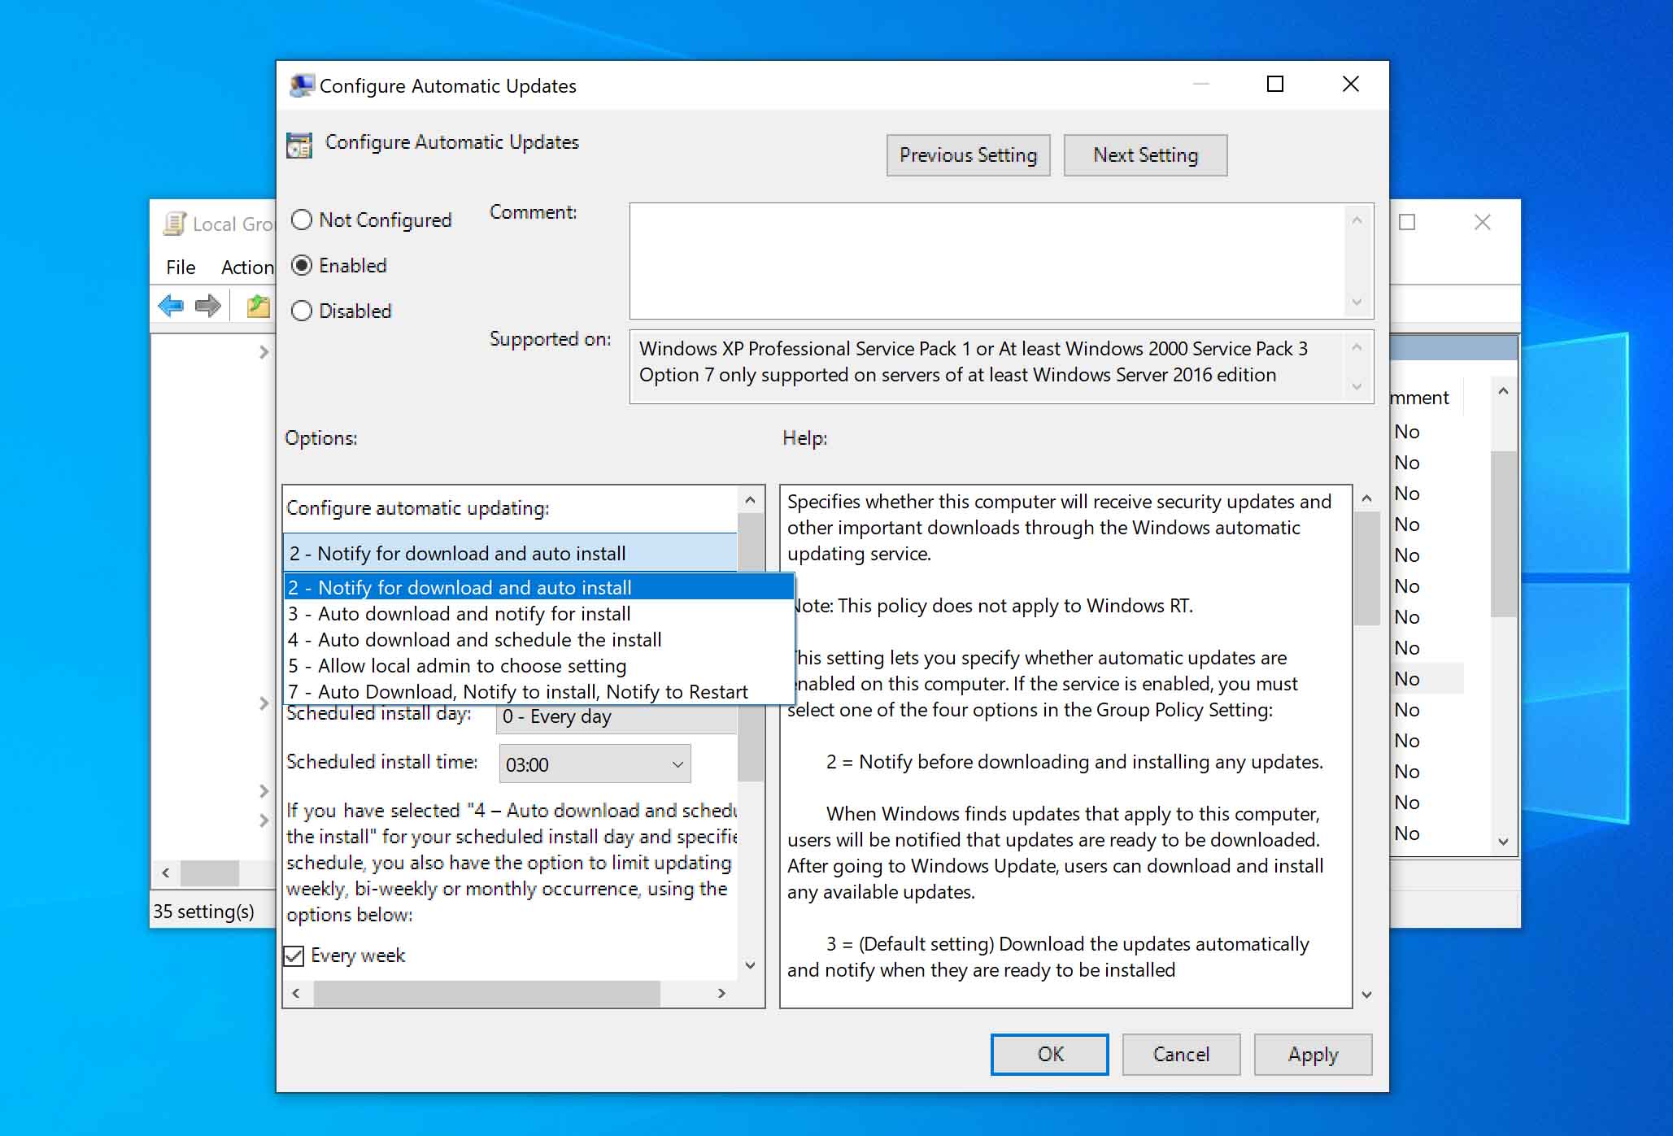Click the tree pane scroll left arrow in Group Policy Editor
Viewport: 1673px width, 1136px height.
click(166, 873)
